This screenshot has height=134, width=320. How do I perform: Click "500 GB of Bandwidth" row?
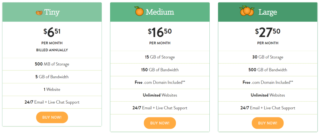[x=267, y=70]
